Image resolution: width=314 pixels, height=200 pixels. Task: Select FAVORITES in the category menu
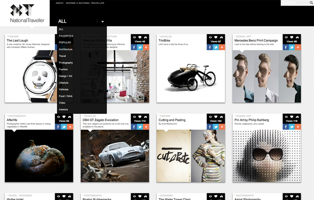pyautogui.click(x=66, y=36)
